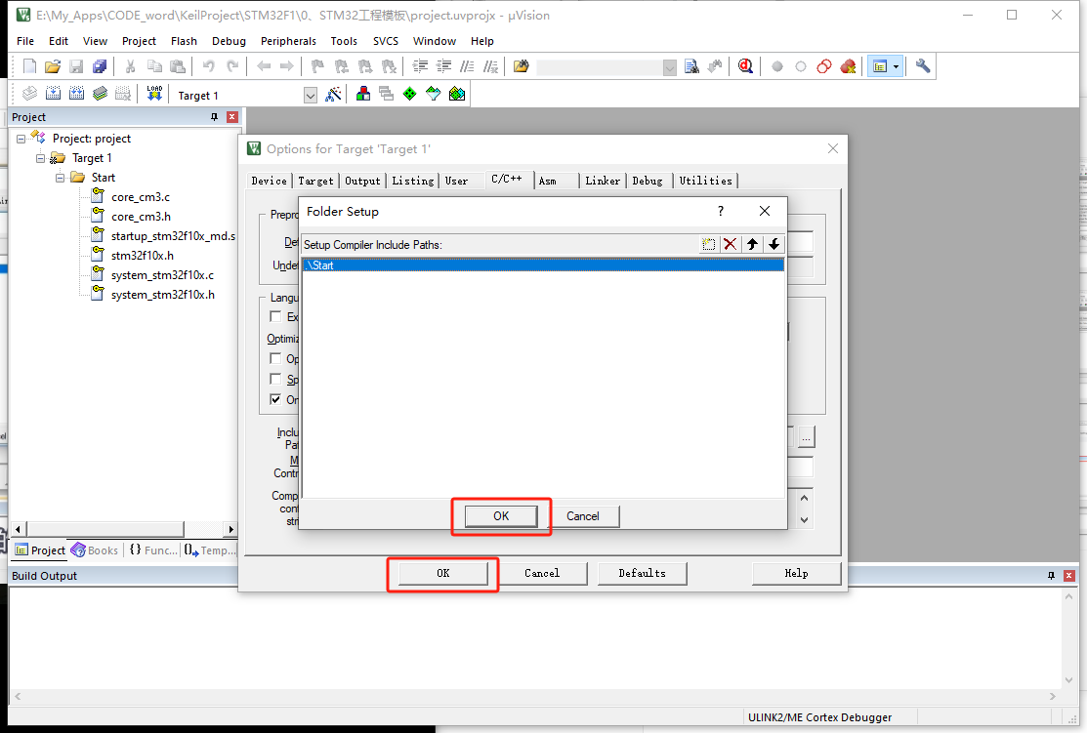Click the Kill all breakpoints icon

coord(847,66)
